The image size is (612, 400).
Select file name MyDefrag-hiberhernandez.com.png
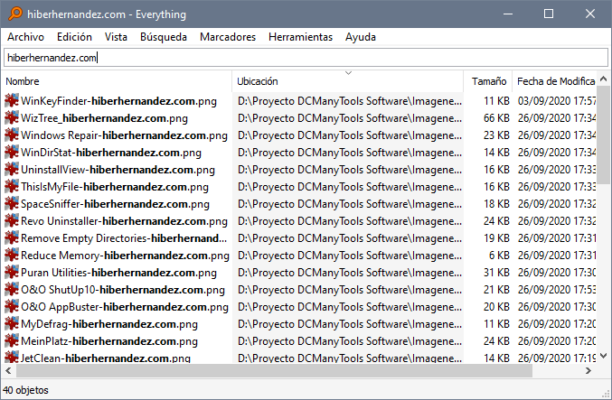pyautogui.click(x=109, y=324)
